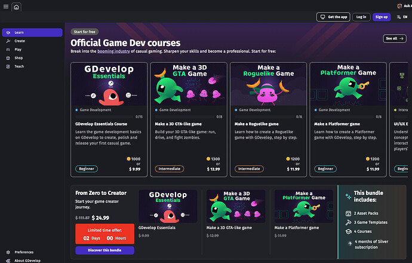The width and height of the screenshot is (412, 263).
Task: Open the EN language selector
Action: pyautogui.click(x=405, y=17)
